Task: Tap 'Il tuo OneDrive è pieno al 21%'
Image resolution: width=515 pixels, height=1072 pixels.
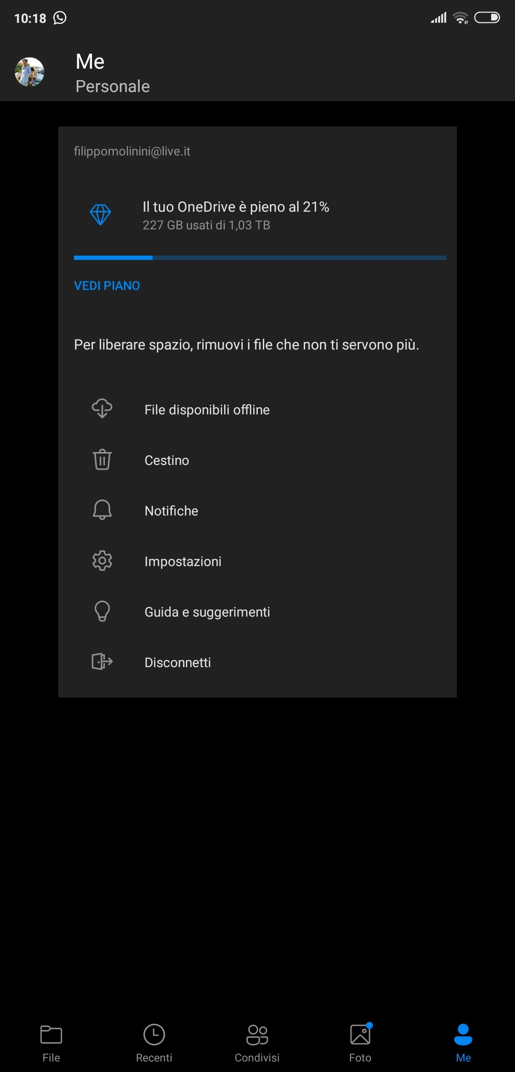Action: pos(236,207)
